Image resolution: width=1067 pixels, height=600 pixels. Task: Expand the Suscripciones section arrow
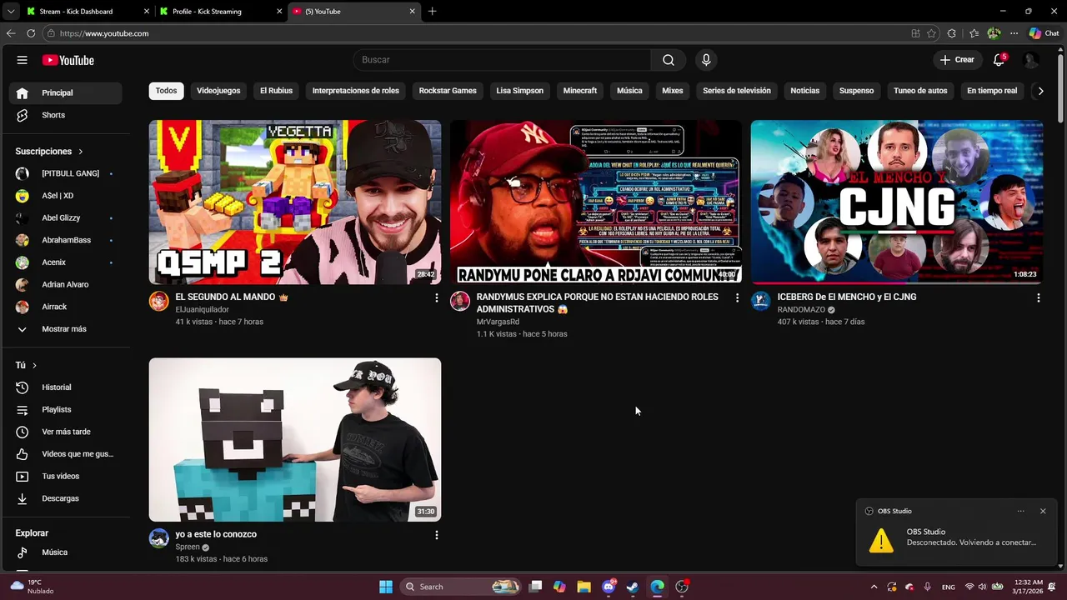click(x=81, y=152)
